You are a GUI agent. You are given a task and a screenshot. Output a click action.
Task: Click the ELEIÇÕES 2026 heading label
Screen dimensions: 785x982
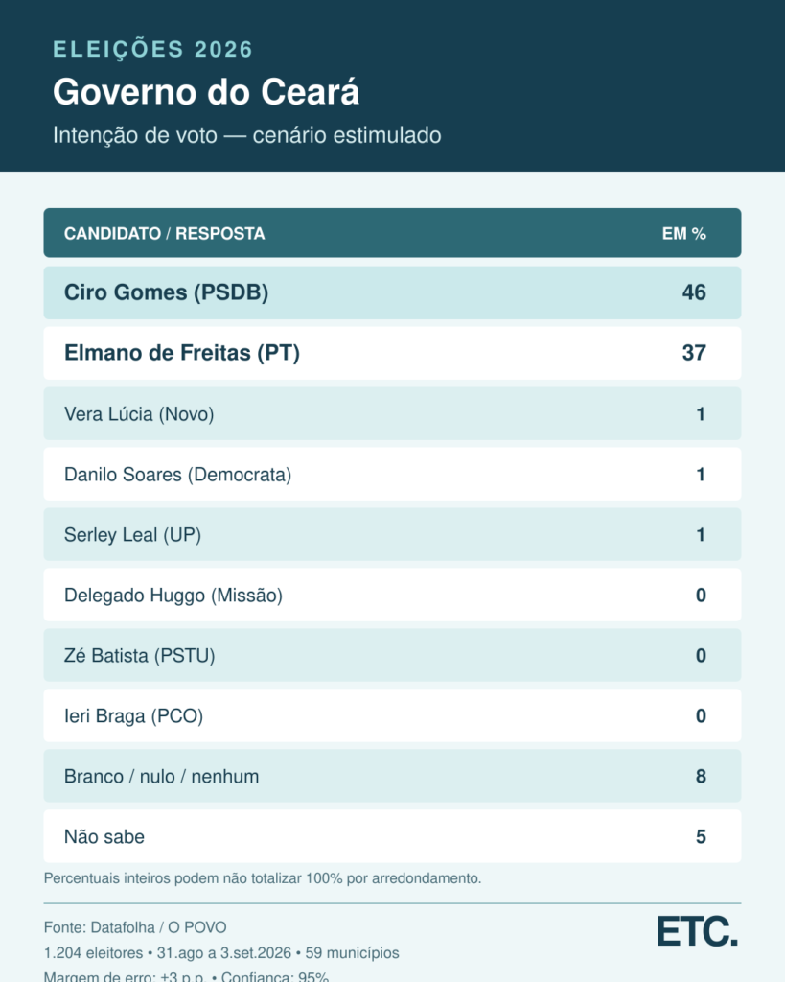pos(152,50)
